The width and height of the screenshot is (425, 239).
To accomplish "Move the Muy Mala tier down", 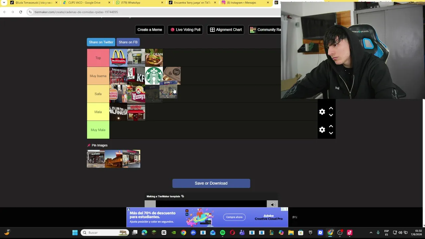I will [331, 133].
